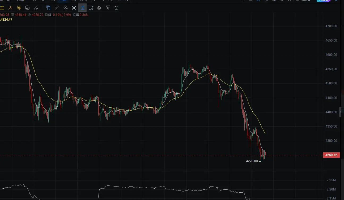Screen dimensions: 344x200
Task: Click the 2.20M volume axis label
Action: 331,189
